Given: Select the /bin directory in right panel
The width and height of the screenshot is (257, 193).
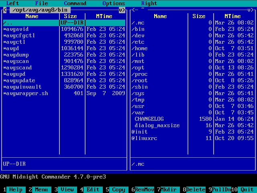Looking at the screenshot, I should 193,29.
